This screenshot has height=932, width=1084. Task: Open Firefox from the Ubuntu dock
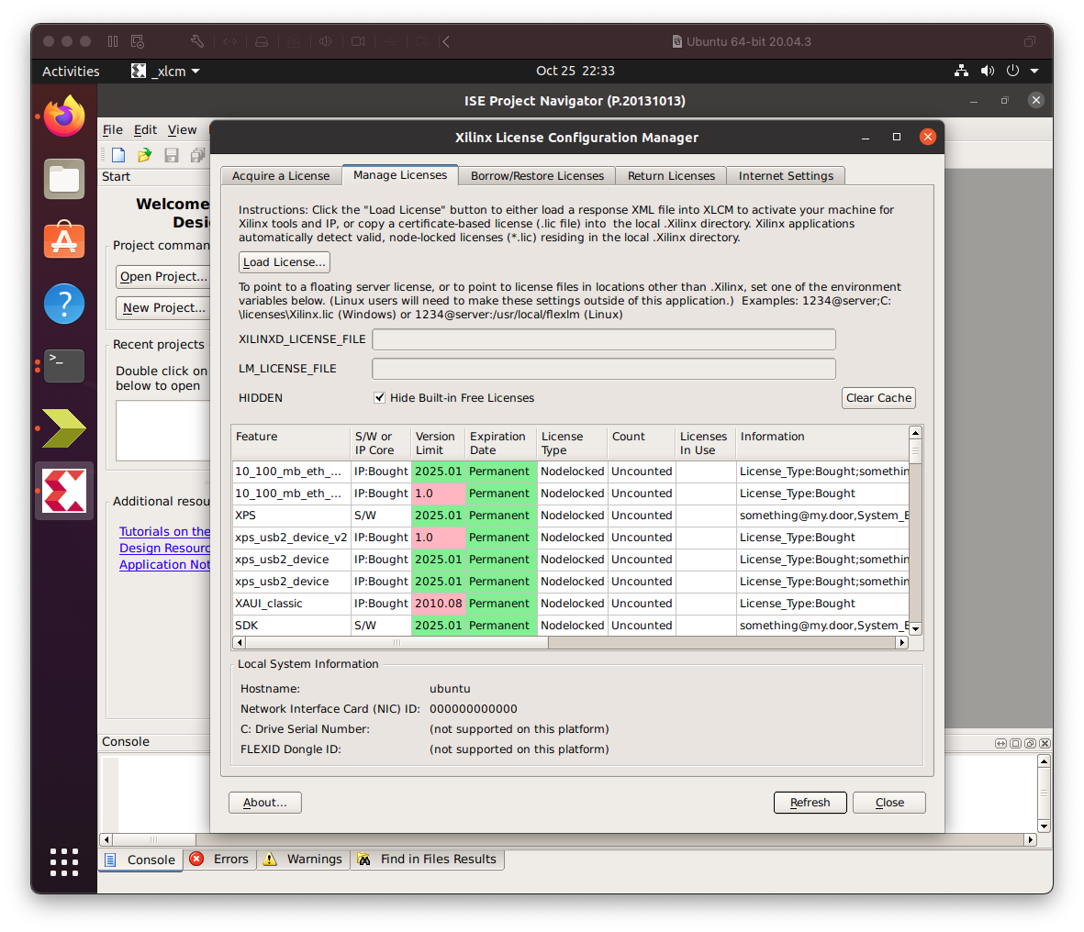(x=64, y=116)
